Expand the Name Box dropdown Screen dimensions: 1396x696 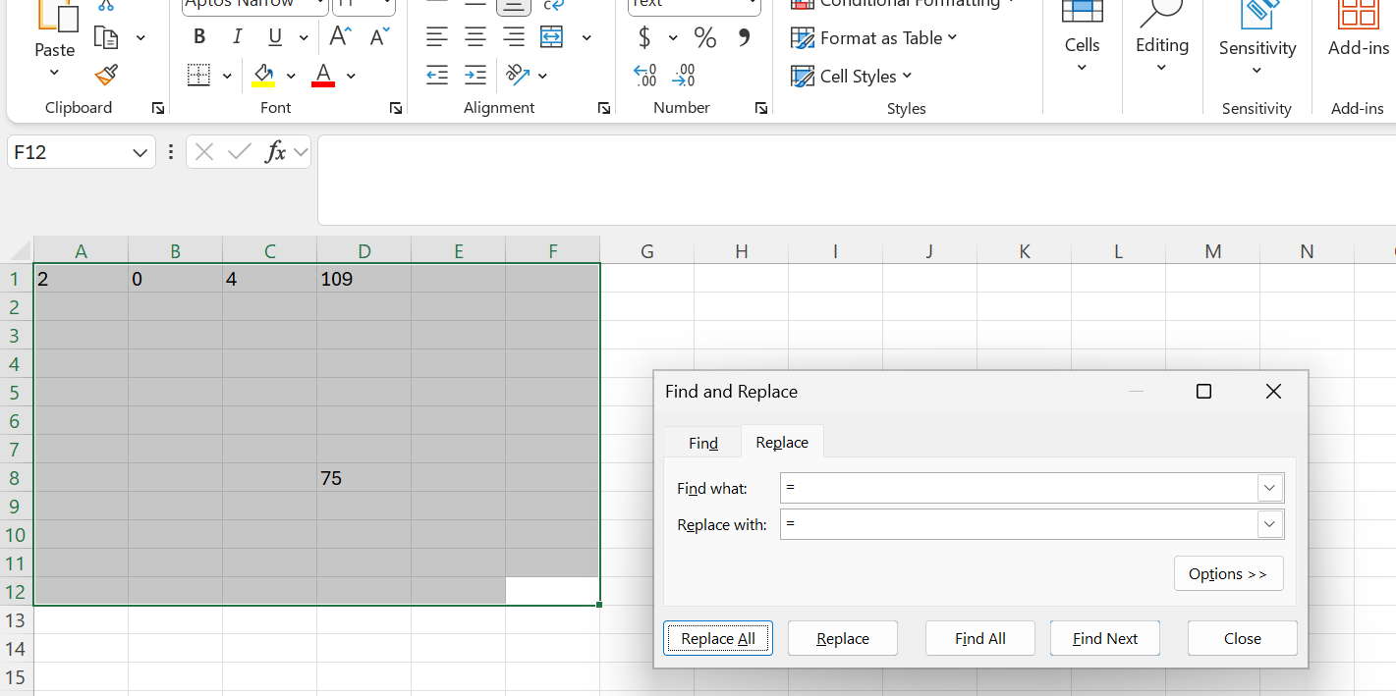tap(140, 152)
